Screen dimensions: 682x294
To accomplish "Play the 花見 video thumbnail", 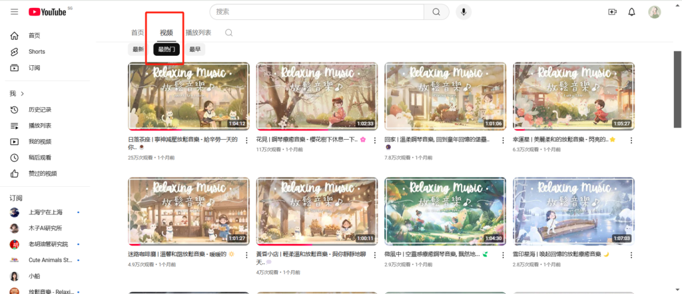I will (x=317, y=96).
